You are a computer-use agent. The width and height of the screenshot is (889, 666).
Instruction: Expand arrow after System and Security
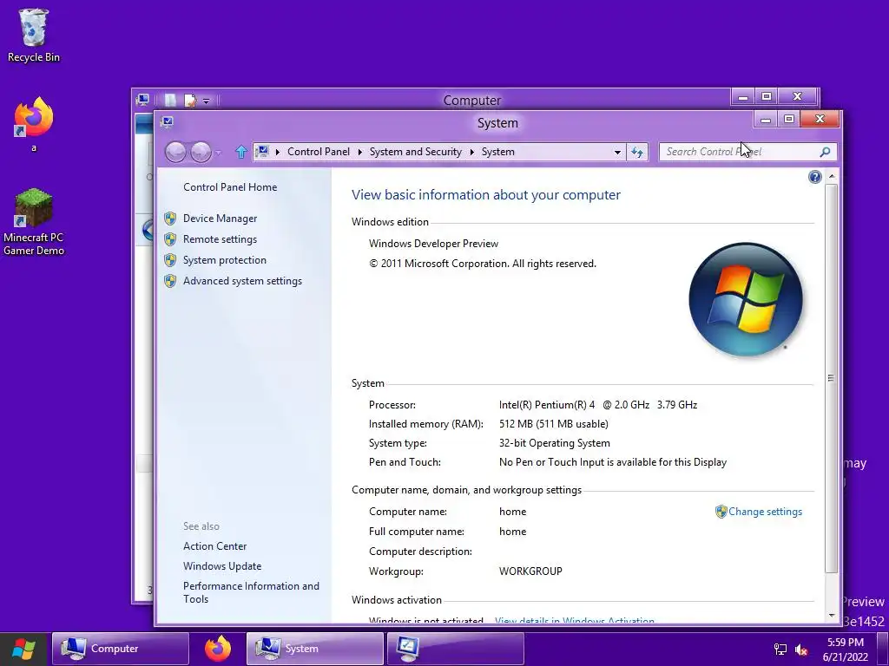(x=471, y=152)
